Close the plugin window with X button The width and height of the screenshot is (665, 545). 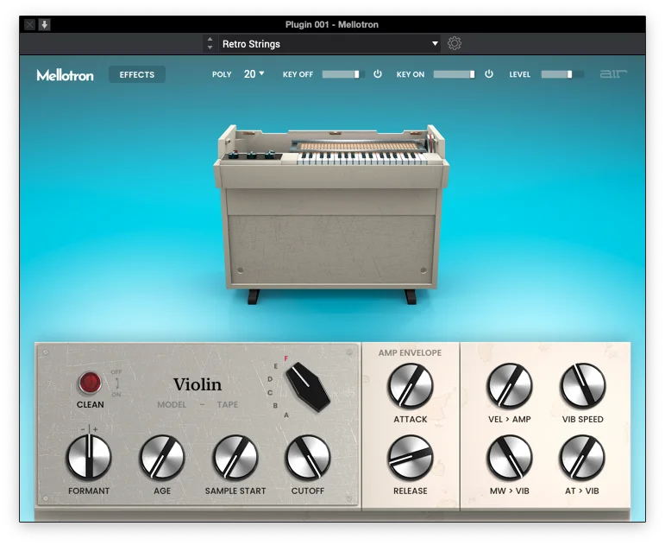pos(29,25)
